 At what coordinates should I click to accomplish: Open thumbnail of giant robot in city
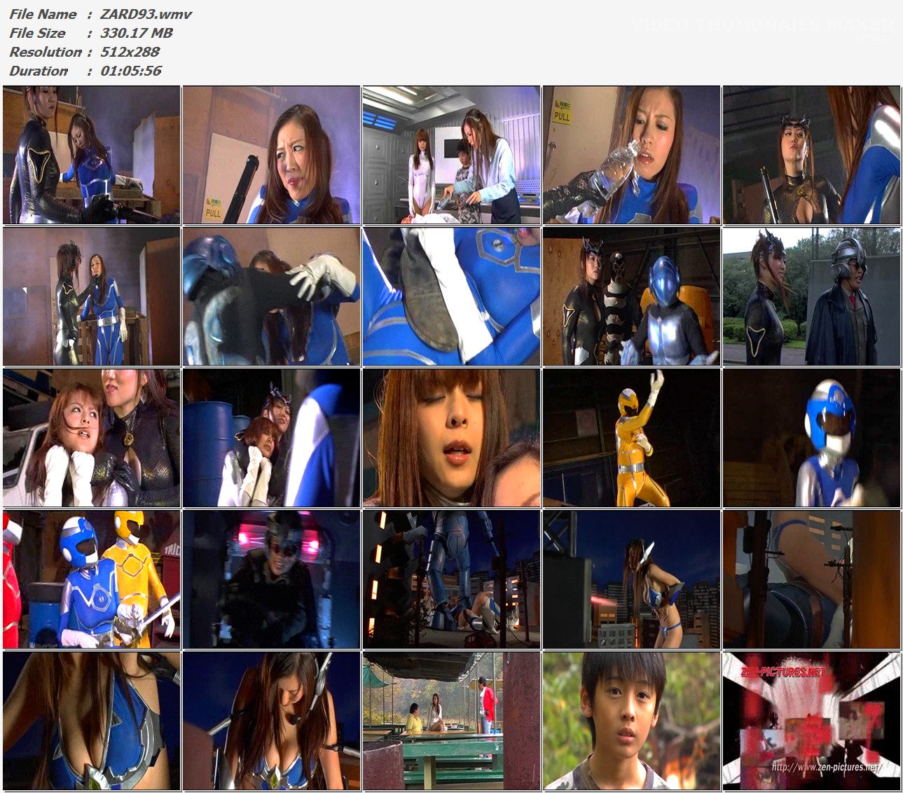[451, 579]
